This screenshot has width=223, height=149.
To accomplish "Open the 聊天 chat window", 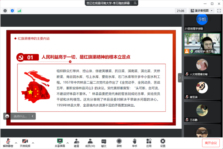I will point(104,142).
